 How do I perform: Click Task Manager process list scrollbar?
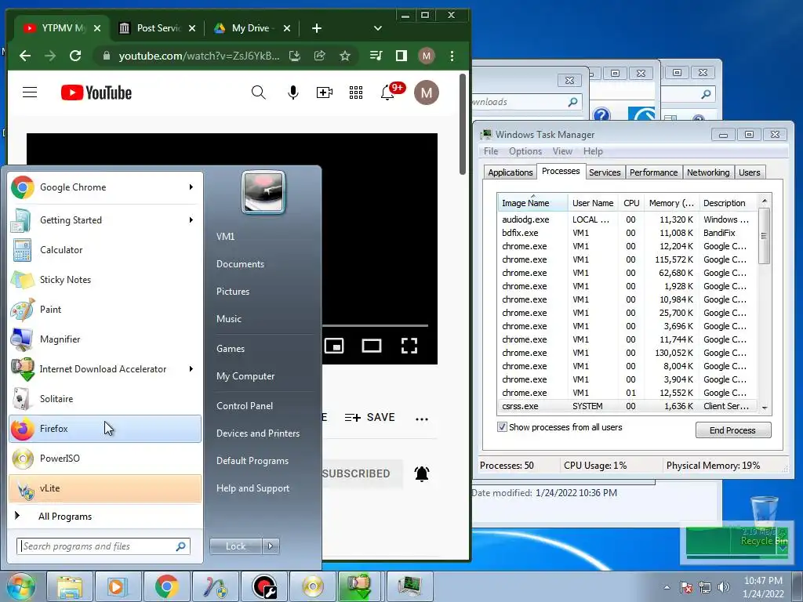[x=764, y=236]
